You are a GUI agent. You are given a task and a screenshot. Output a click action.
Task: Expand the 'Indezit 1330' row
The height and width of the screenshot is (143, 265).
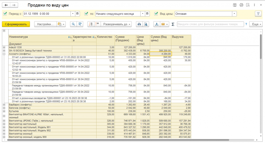point(4,47)
